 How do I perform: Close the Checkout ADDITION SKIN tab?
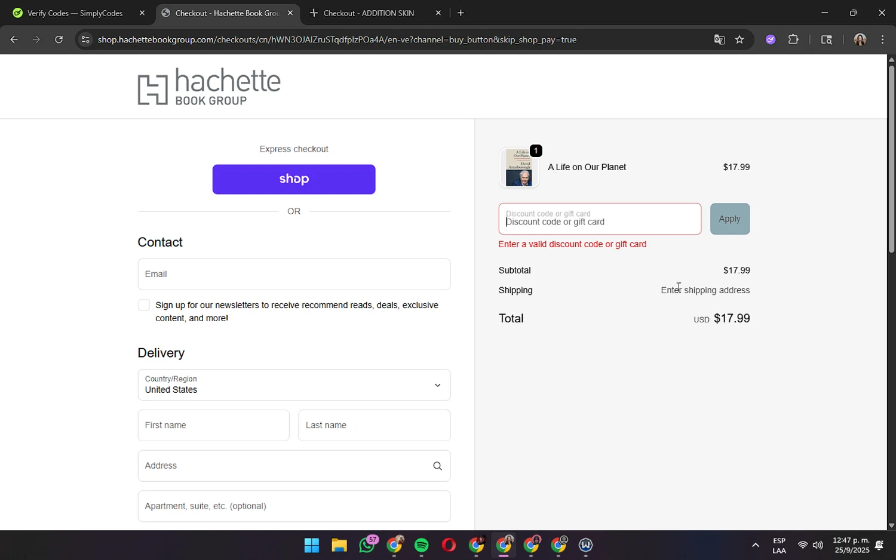pyautogui.click(x=438, y=13)
